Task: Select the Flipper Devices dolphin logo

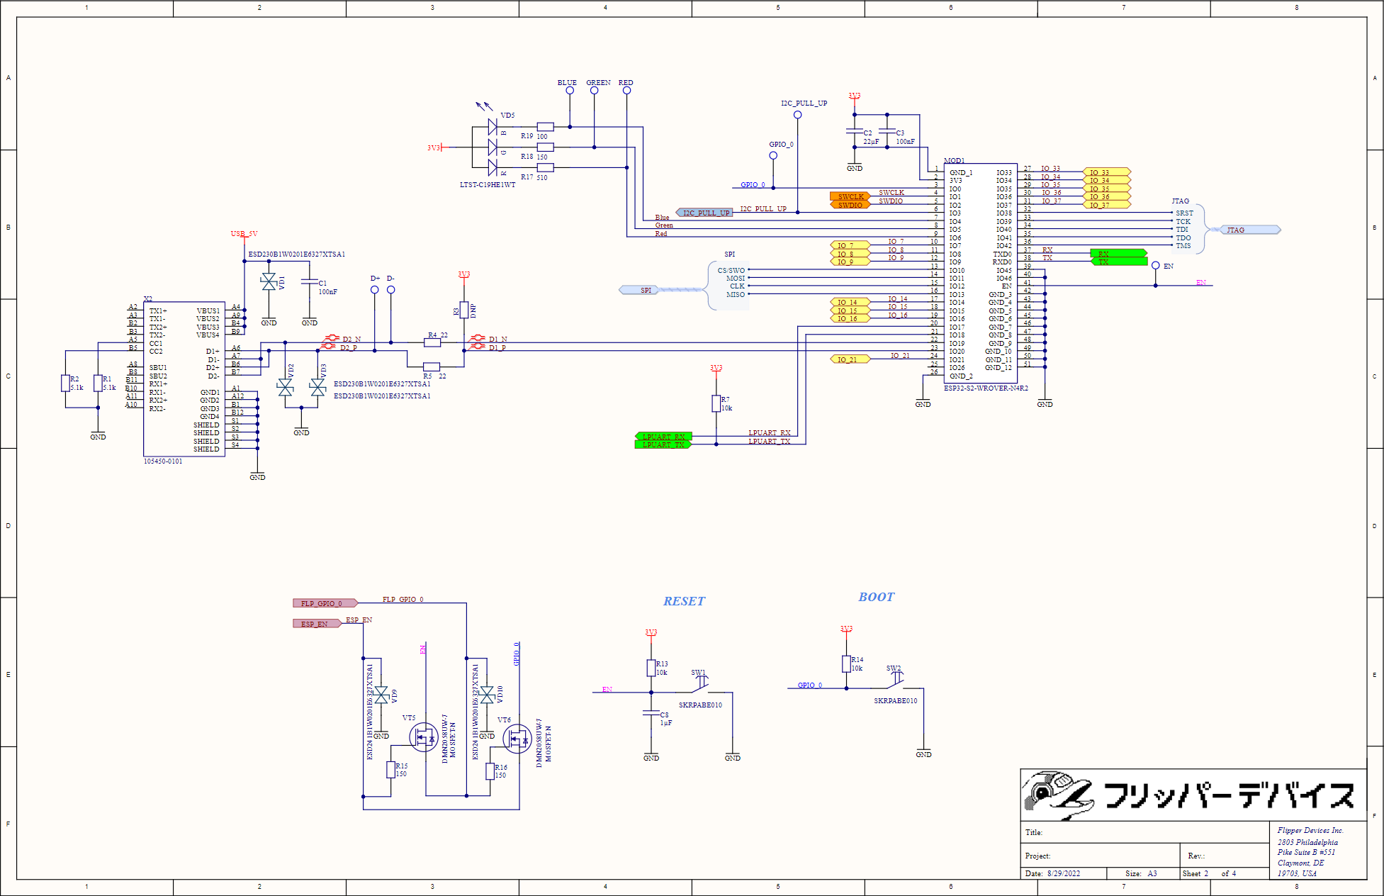Action: pyautogui.click(x=1057, y=795)
